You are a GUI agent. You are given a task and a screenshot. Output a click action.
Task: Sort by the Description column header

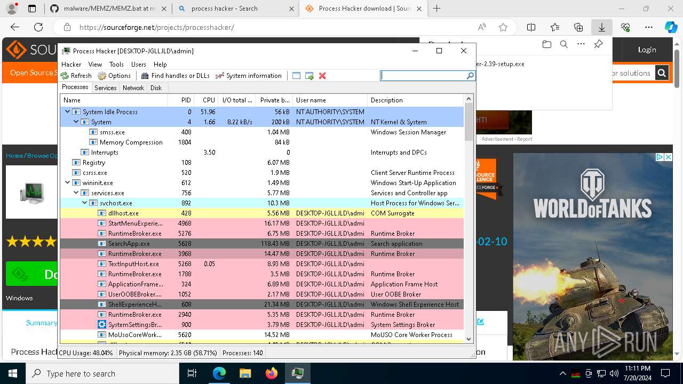click(416, 100)
